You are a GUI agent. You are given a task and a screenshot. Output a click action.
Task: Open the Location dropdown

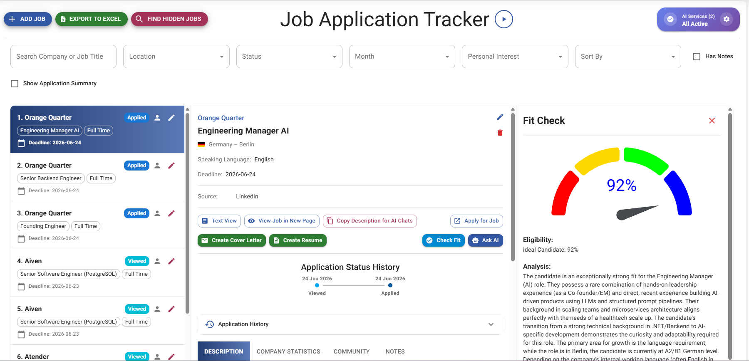176,57
